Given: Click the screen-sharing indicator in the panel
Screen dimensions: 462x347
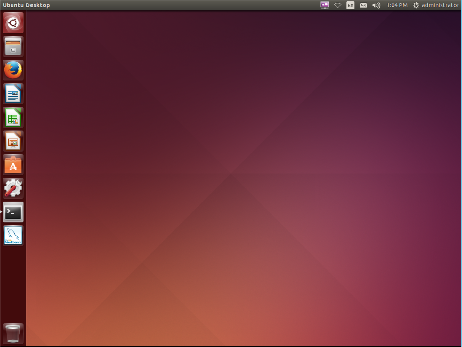Looking at the screenshot, I should coord(325,5).
